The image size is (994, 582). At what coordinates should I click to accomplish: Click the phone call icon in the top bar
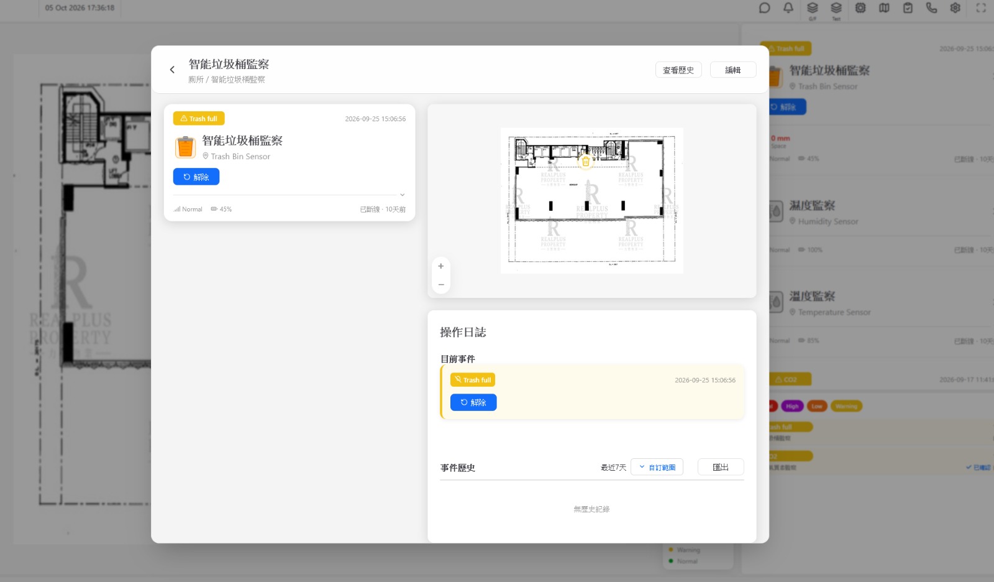pyautogui.click(x=931, y=8)
